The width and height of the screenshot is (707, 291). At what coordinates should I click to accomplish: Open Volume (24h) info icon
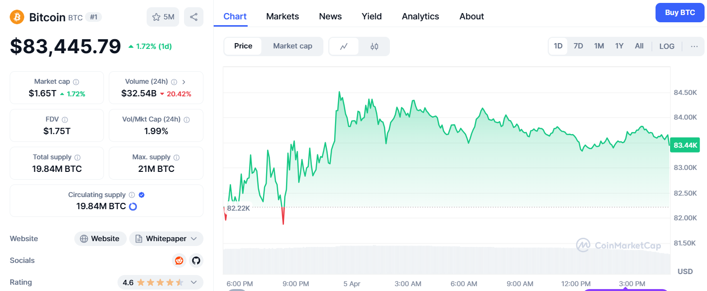click(x=174, y=82)
